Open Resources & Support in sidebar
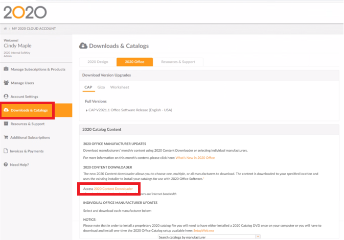The height and width of the screenshot is (240, 344). tap(28, 124)
